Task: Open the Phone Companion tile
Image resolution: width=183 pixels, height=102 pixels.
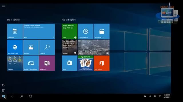Action: point(31,63)
